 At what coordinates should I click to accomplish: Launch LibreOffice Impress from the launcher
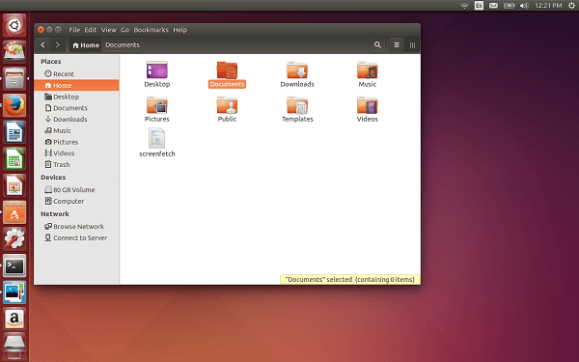point(14,185)
